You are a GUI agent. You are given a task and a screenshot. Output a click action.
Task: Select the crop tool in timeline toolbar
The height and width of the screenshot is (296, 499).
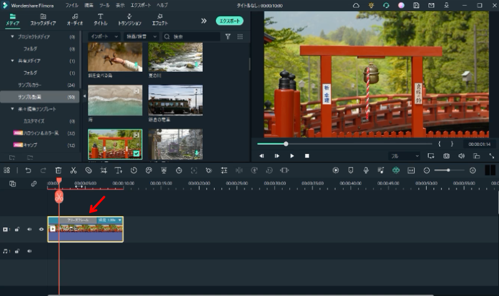(x=104, y=170)
